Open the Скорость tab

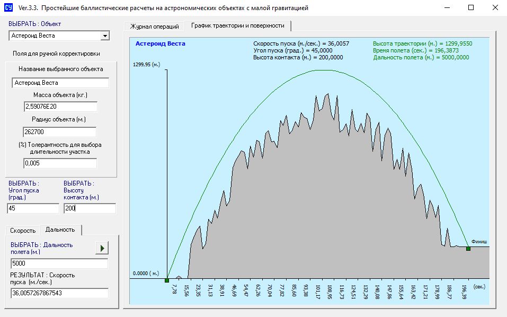(23, 230)
